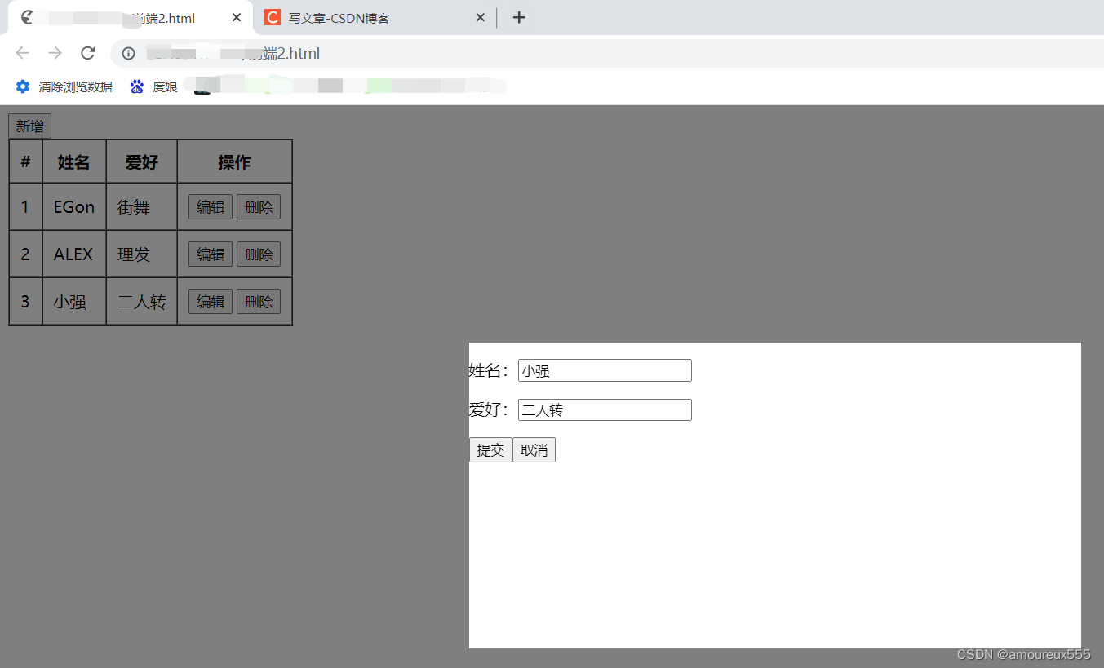Click the 取消 cancel button
The width and height of the screenshot is (1104, 668).
[x=534, y=449]
